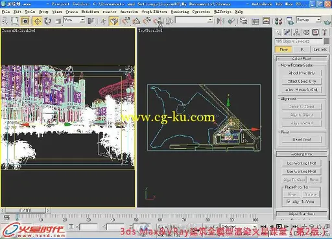Collapse the Adjust Pivot rollout
Image resolution: width=332 pixels, height=239 pixels.
click(x=302, y=59)
